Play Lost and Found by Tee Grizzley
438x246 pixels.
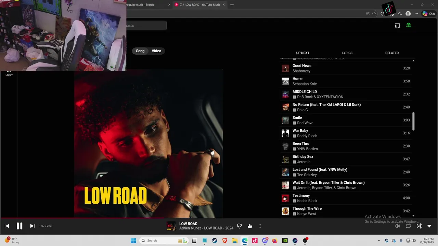pos(346,172)
